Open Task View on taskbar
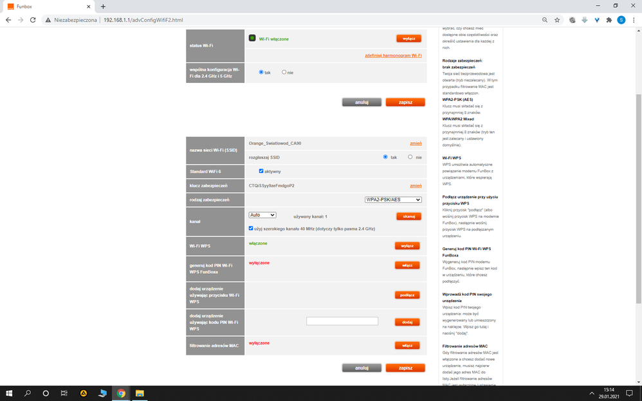 pyautogui.click(x=64, y=393)
